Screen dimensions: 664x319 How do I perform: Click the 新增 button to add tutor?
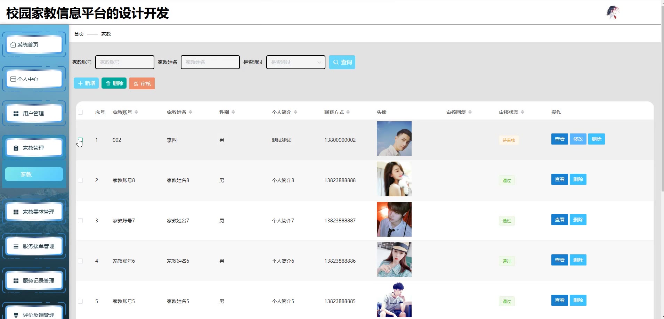tap(86, 83)
